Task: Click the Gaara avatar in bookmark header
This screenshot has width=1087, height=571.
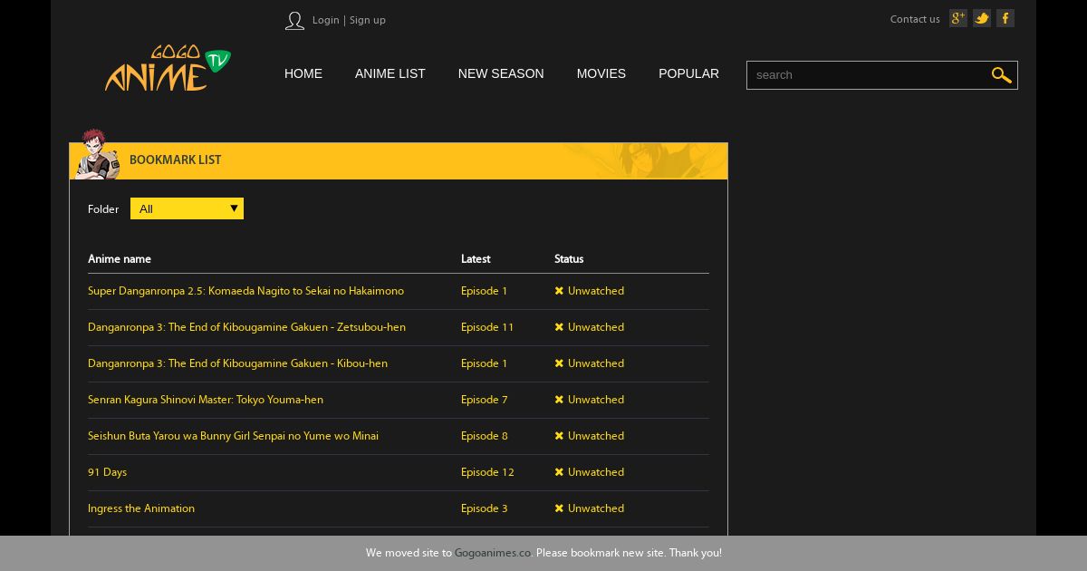Action: point(96,154)
